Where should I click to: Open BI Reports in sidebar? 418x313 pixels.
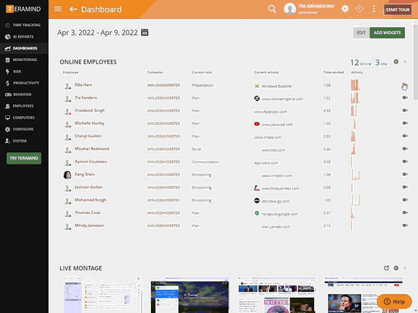(x=23, y=37)
